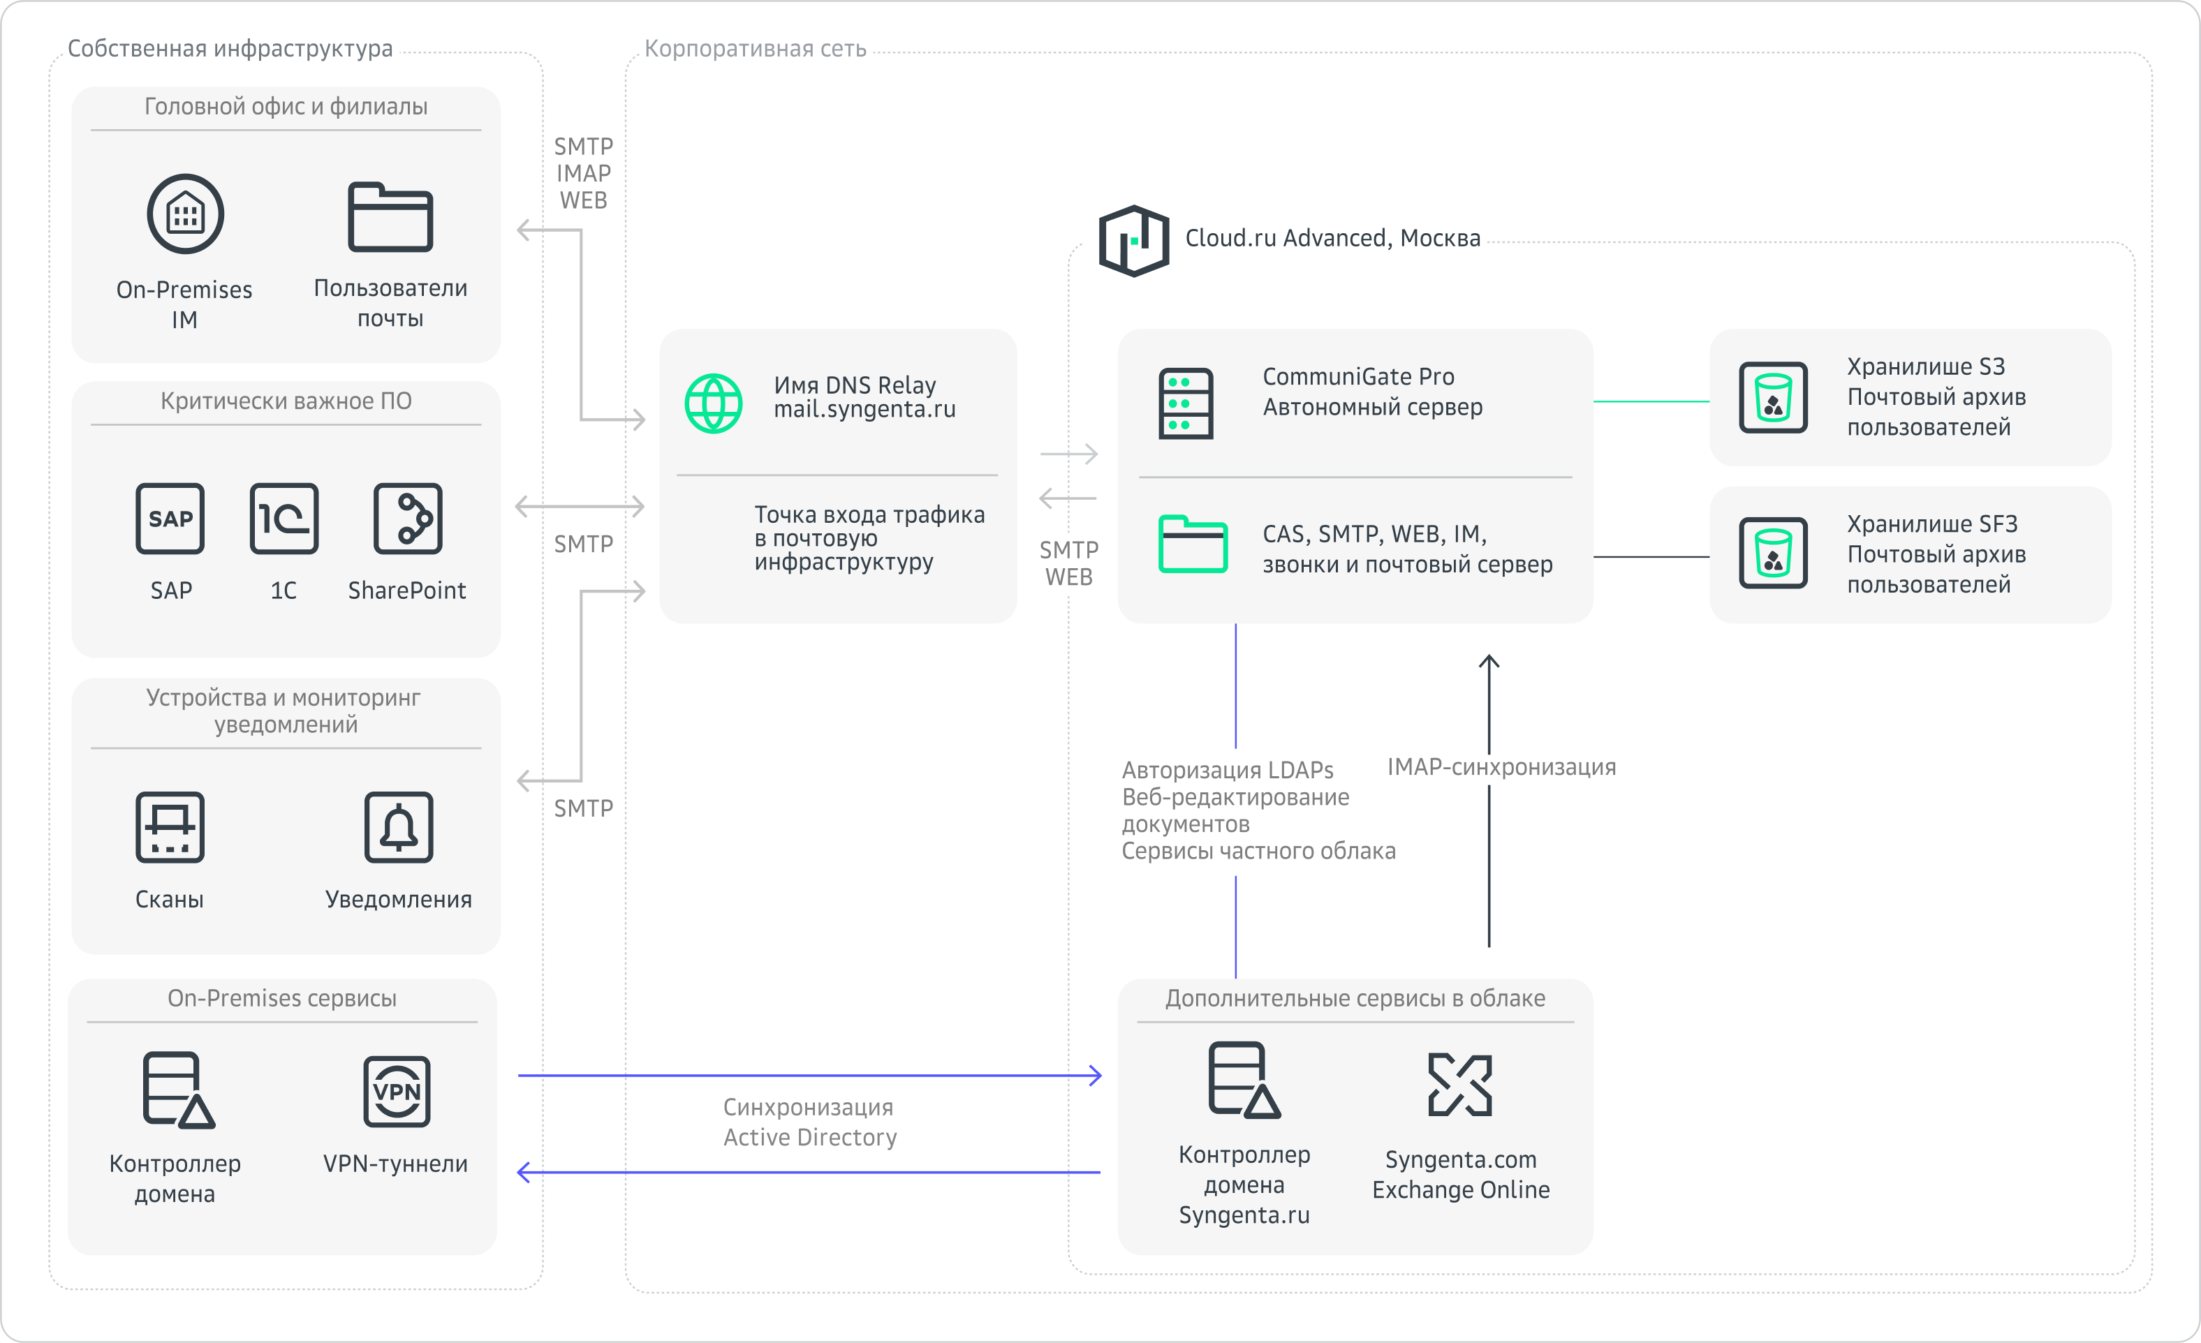Click the SF3 storage bucket icon
The width and height of the screenshot is (2201, 1343).
[x=1773, y=554]
